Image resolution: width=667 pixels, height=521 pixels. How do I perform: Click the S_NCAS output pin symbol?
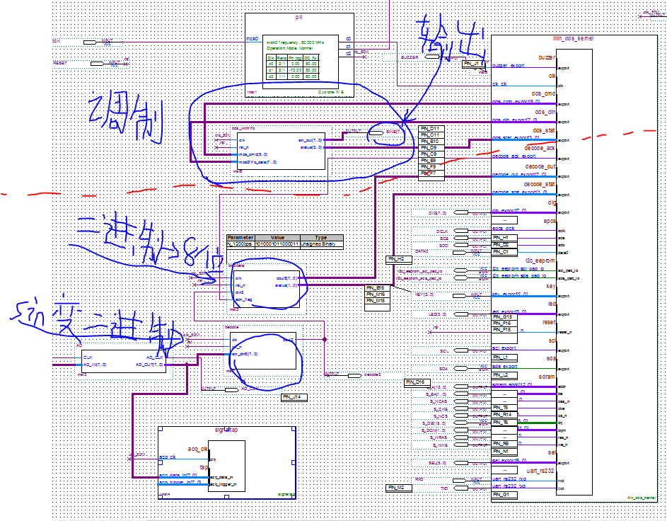461,401
